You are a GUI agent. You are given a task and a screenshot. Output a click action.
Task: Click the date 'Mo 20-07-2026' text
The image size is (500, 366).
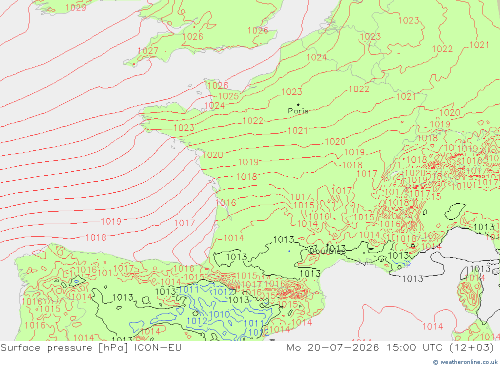[333, 347]
